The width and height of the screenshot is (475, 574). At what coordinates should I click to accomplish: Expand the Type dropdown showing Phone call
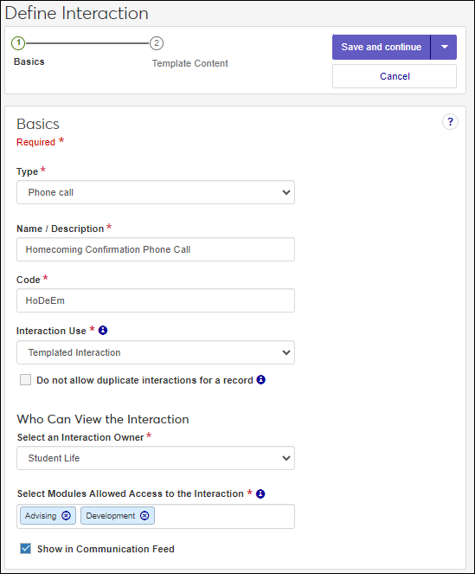click(156, 192)
